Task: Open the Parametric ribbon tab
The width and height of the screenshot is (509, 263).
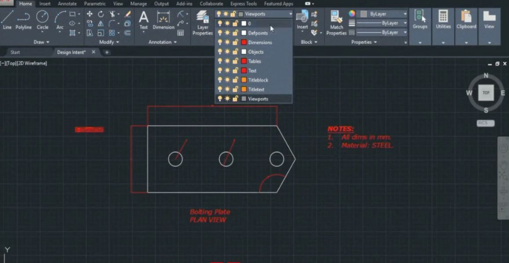Action: pos(95,4)
